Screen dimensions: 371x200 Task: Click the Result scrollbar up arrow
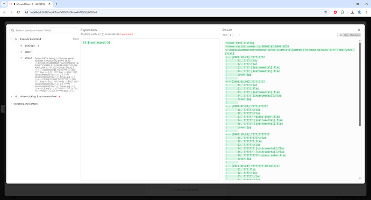point(360,41)
